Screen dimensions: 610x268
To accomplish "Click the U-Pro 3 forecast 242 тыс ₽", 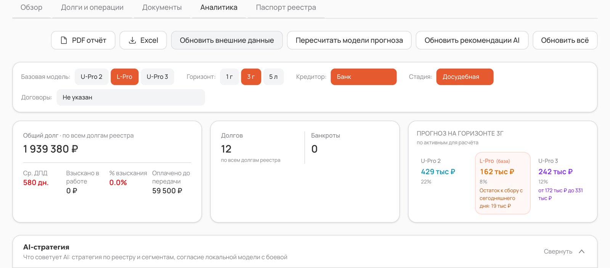I will click(x=555, y=172).
